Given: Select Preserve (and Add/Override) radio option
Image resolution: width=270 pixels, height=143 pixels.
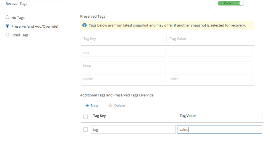Looking at the screenshot, I should pos(7,26).
